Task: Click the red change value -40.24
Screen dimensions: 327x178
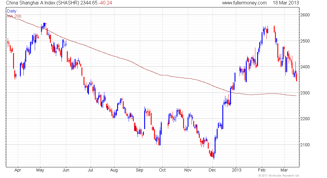Action: pyautogui.click(x=105, y=3)
